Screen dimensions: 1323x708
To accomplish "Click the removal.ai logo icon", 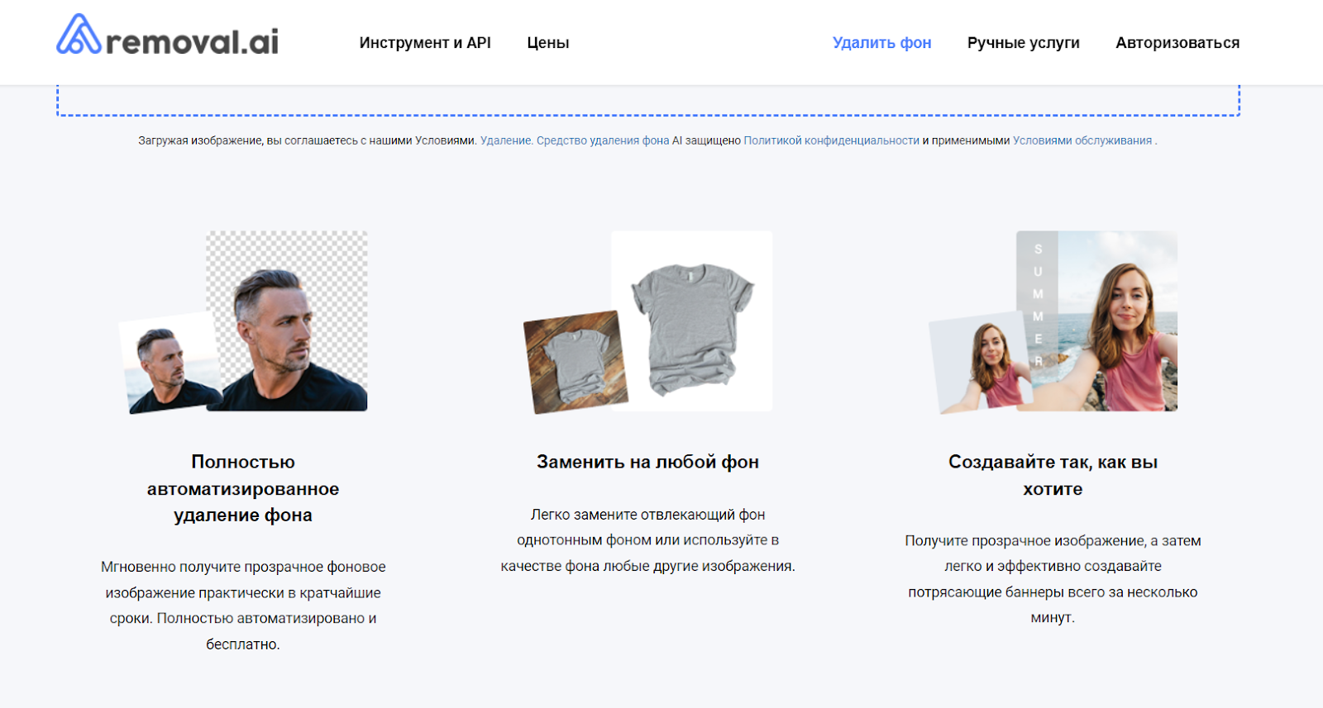I will [79, 36].
